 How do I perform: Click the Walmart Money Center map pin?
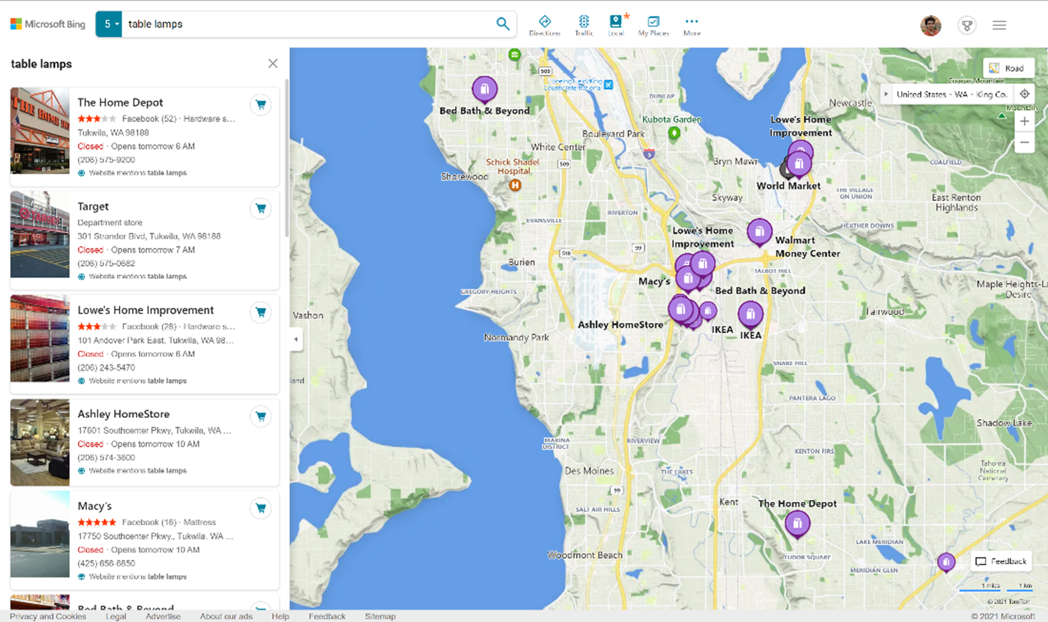tap(759, 233)
